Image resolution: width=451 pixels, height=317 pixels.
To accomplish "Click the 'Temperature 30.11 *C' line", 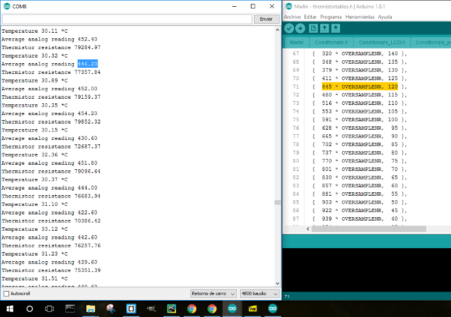I will pyautogui.click(x=34, y=31).
